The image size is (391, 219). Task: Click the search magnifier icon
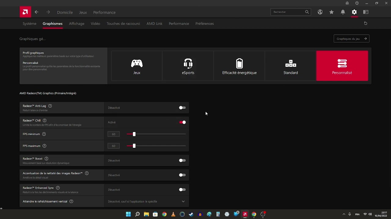(307, 12)
